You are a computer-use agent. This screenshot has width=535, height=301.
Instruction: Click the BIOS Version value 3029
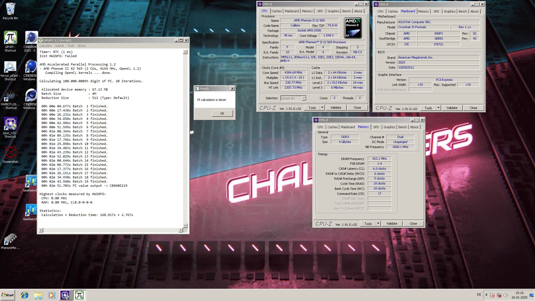tap(438, 62)
